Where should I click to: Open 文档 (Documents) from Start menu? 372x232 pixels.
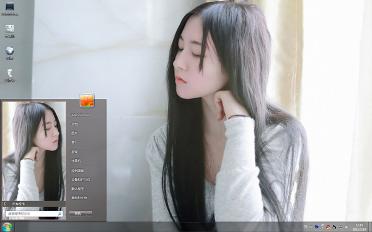tap(74, 124)
